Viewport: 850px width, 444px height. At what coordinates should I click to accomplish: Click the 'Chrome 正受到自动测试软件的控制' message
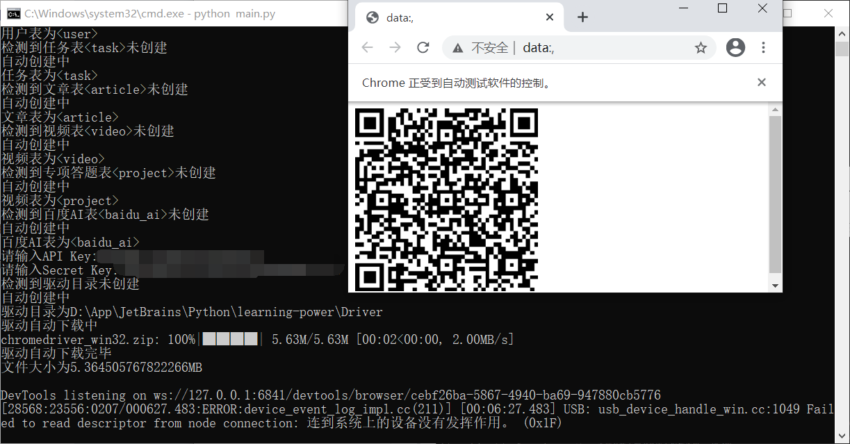pyautogui.click(x=457, y=83)
